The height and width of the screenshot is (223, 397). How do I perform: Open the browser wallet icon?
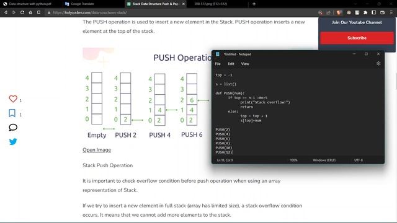(382, 12)
